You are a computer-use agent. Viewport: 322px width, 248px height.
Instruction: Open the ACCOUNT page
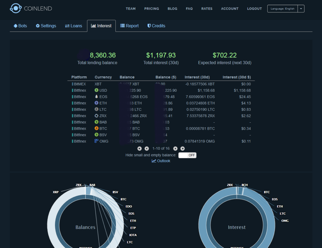click(x=230, y=8)
